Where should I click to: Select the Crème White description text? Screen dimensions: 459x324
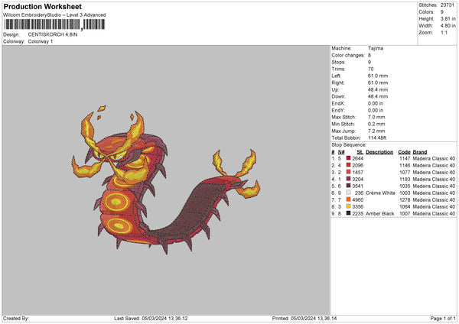[380, 193]
